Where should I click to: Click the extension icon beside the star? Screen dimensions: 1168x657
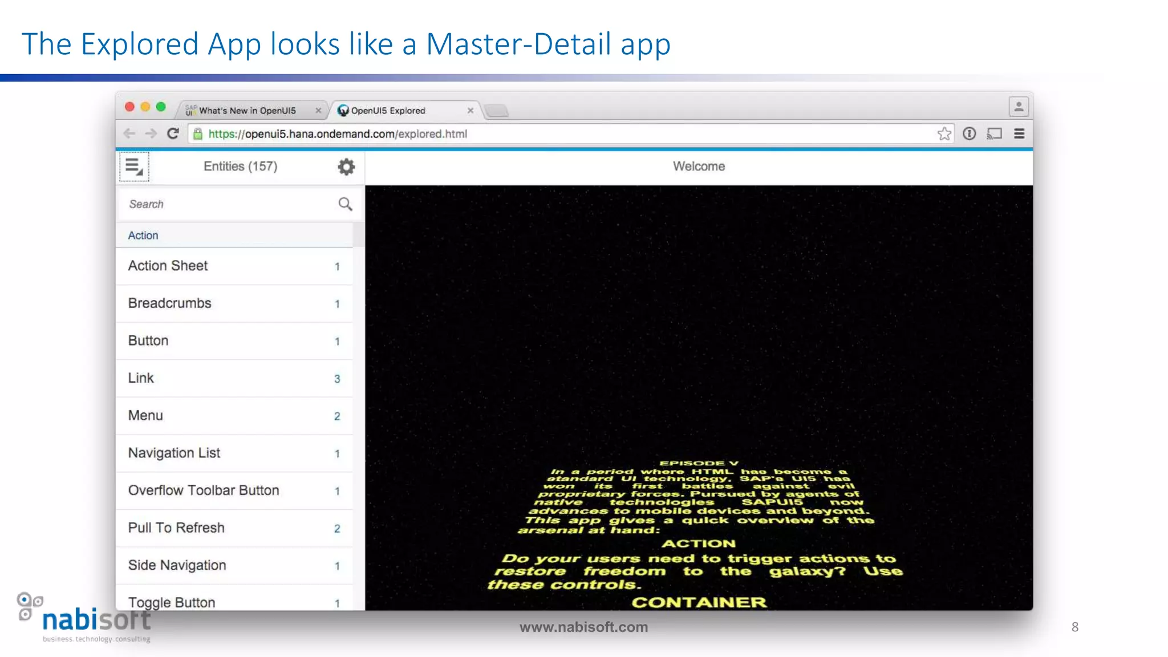[x=969, y=133]
